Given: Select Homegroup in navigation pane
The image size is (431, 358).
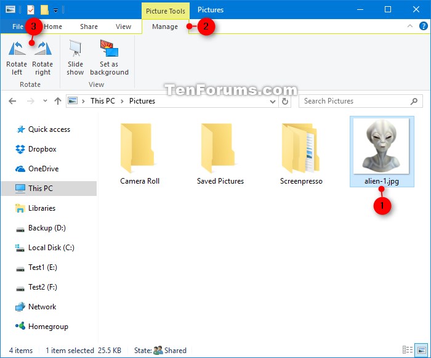Looking at the screenshot, I should click(x=49, y=327).
